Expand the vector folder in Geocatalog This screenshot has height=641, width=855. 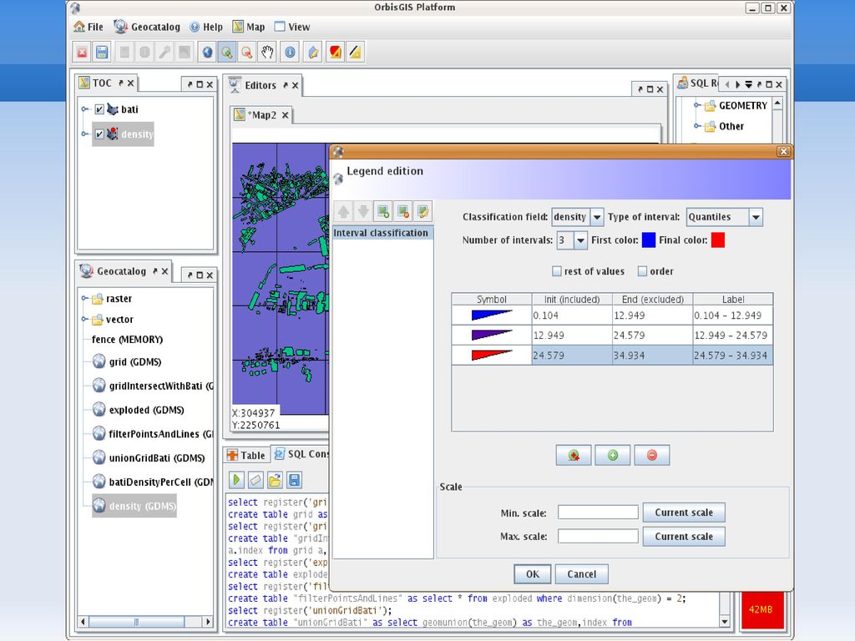coord(84,319)
